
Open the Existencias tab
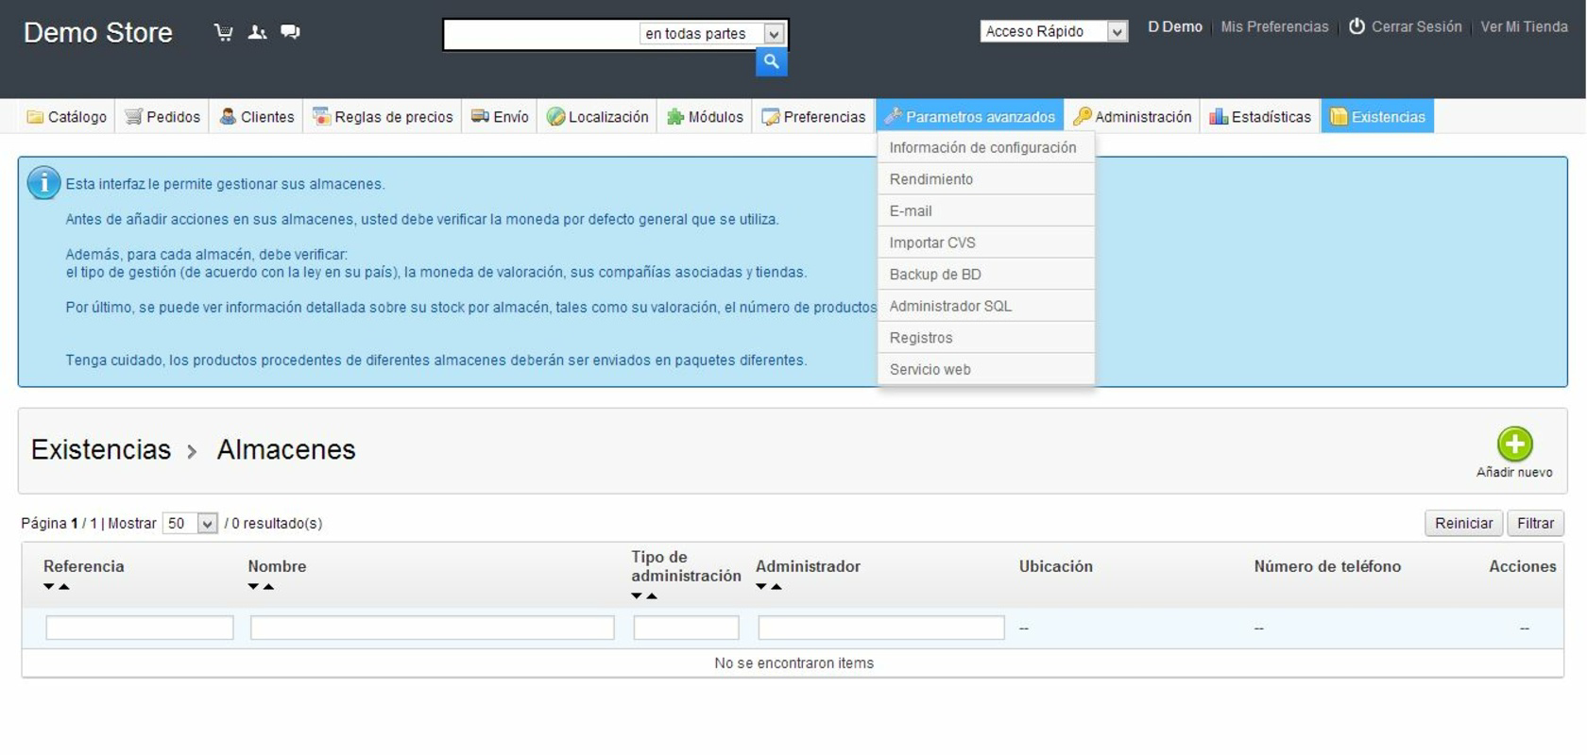[x=1377, y=116]
